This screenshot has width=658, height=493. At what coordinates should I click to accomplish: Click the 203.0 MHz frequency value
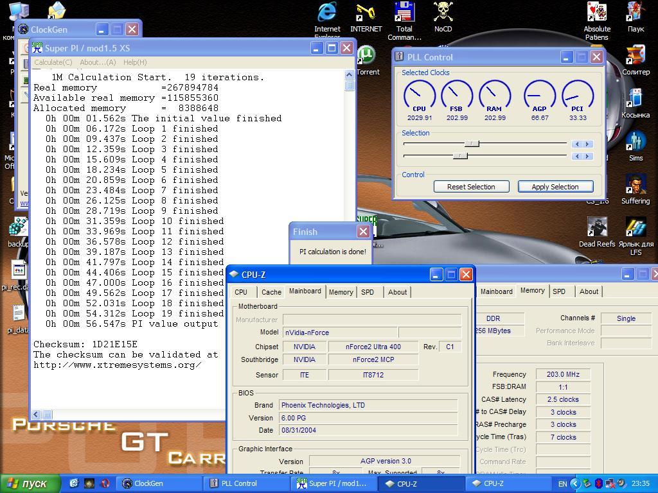(563, 374)
